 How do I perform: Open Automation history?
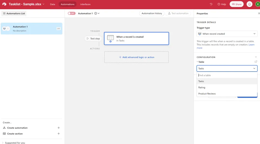pyautogui.click(x=152, y=13)
